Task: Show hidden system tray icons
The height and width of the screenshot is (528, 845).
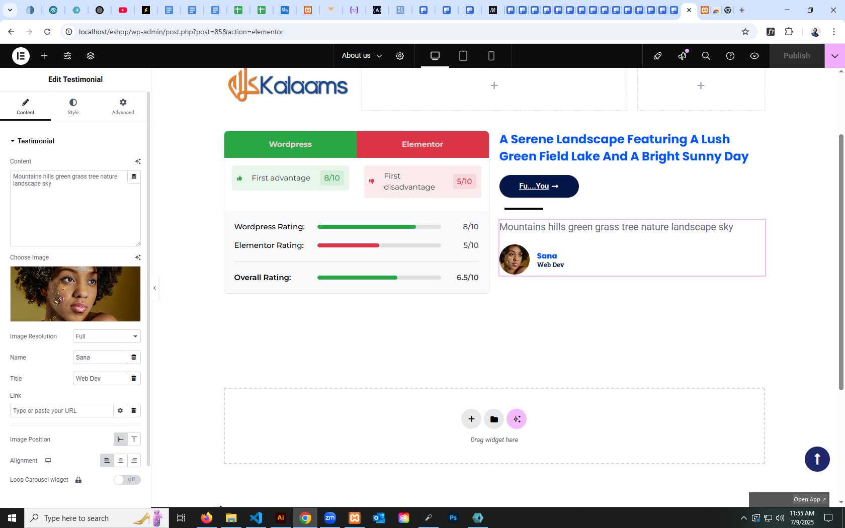Action: click(x=743, y=518)
